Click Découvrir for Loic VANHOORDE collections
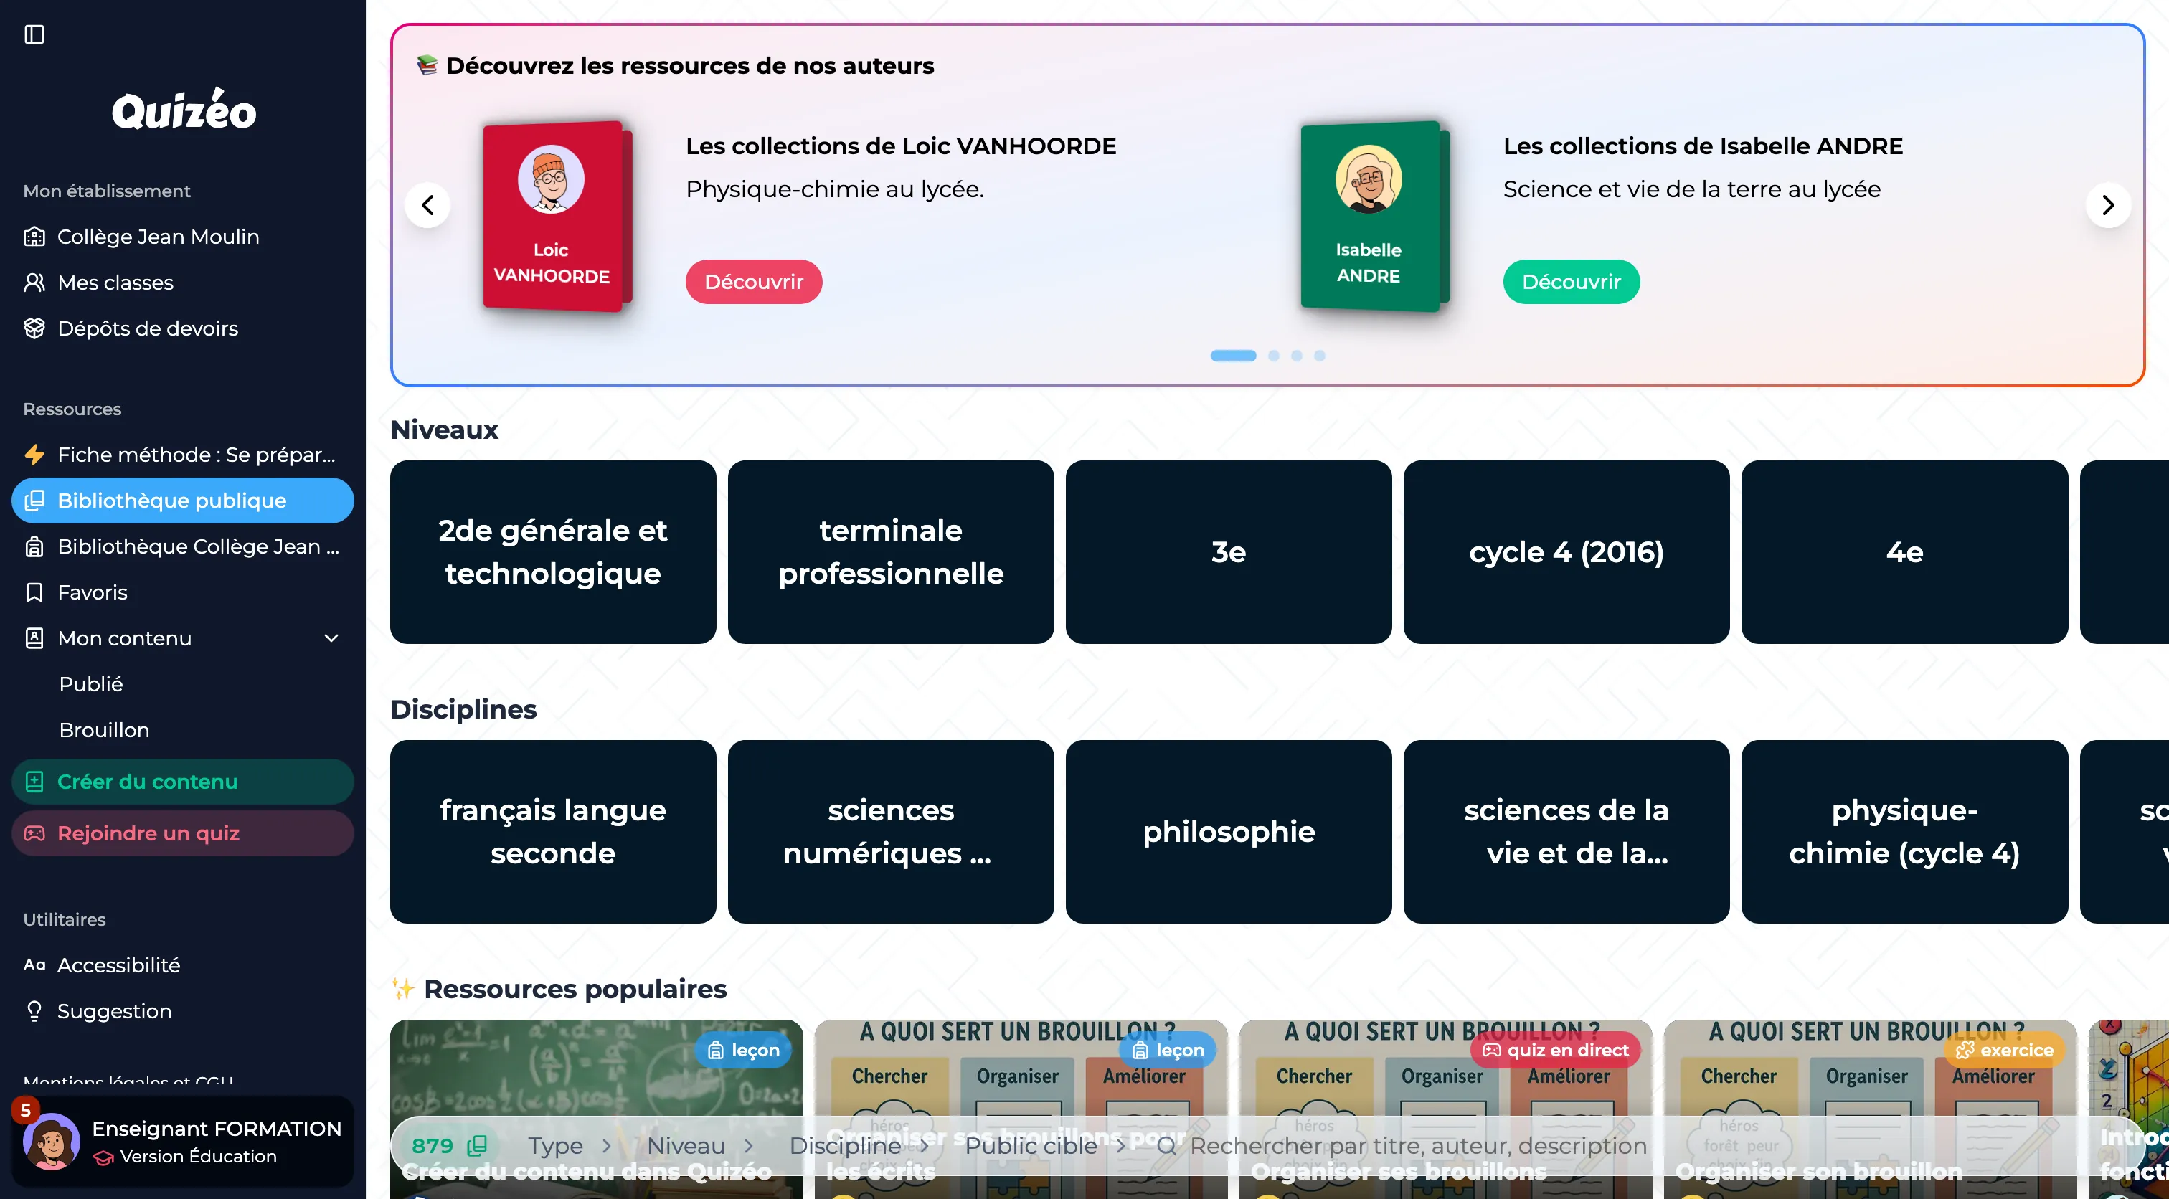The image size is (2169, 1199). click(x=752, y=282)
